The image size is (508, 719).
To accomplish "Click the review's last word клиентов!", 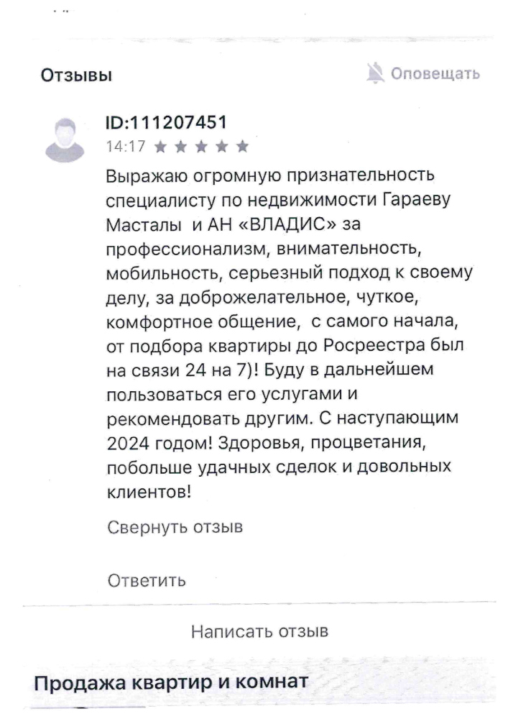I will pyautogui.click(x=149, y=492).
